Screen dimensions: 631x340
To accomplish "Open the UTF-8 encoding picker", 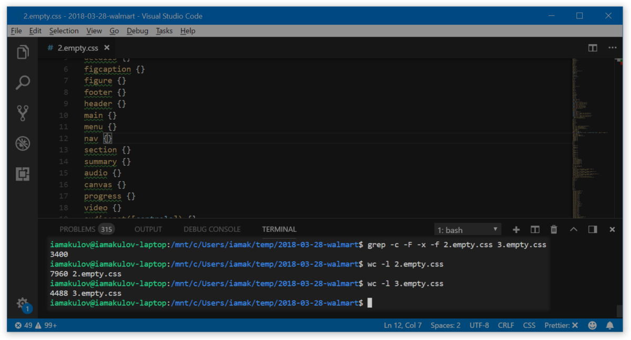I will coord(479,325).
